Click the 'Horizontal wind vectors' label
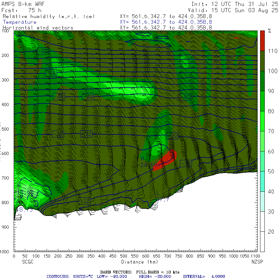Image resolution: width=280 pixels, height=280 pixels. coord(38,28)
